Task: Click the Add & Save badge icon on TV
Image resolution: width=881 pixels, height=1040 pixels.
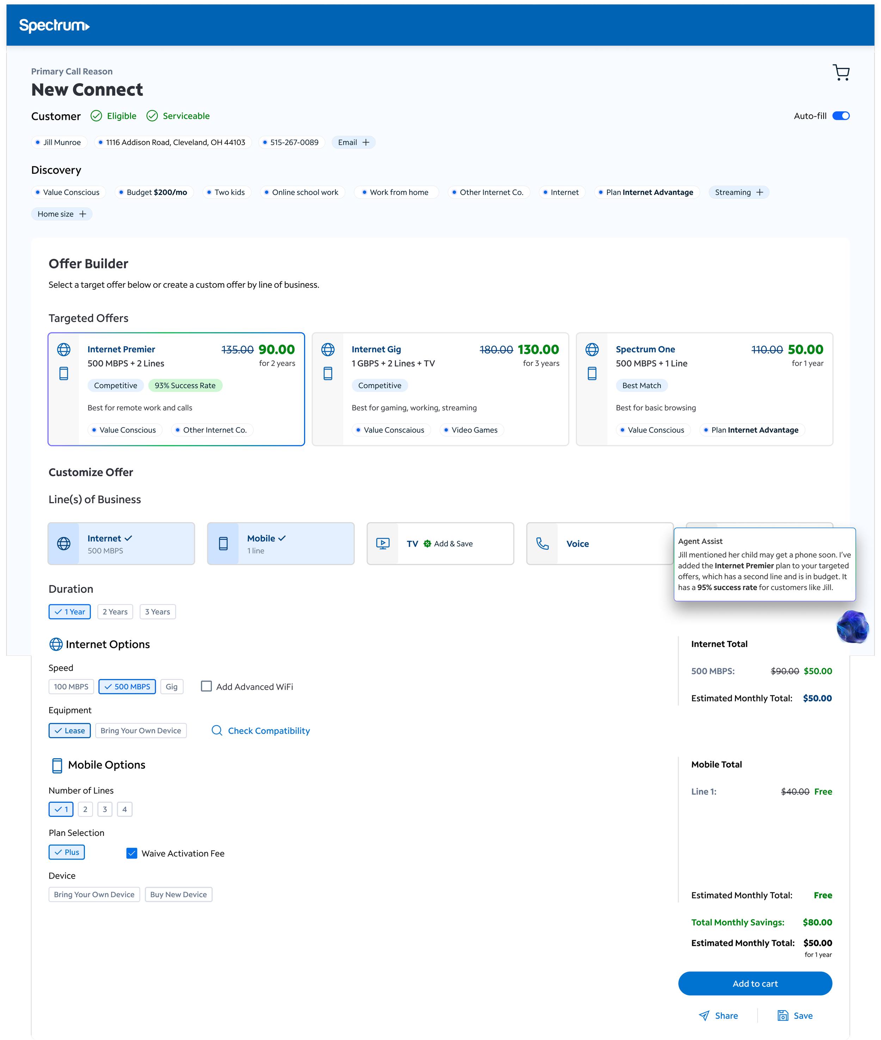Action: click(x=427, y=544)
